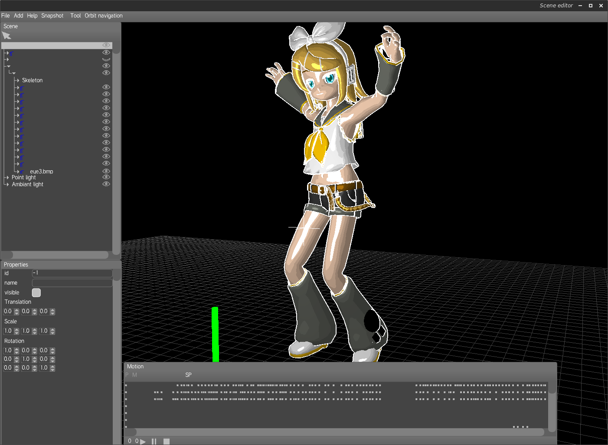Toggle eye icon of row directly above eye3.bmp
Image resolution: width=608 pixels, height=445 pixels.
pos(106,163)
